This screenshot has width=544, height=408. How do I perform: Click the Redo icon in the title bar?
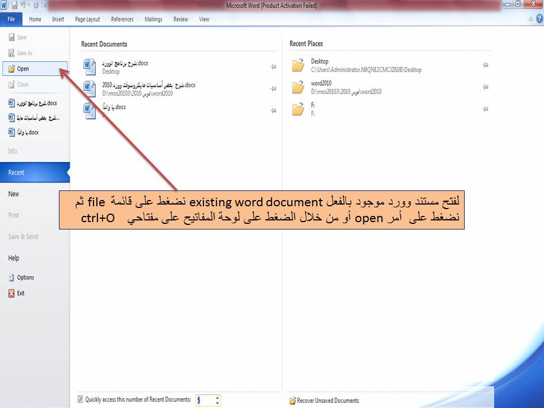36,6
